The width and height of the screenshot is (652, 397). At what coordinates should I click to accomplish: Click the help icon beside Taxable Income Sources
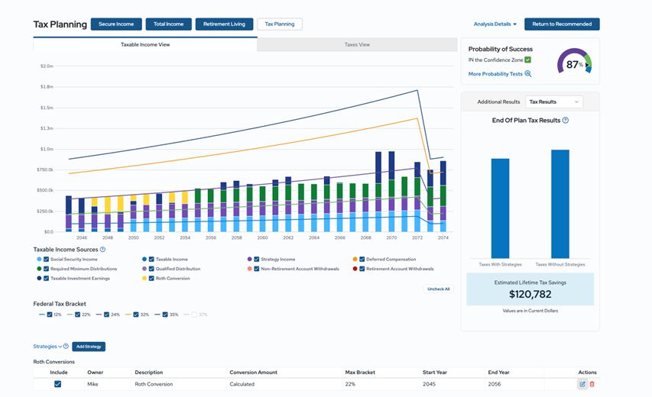click(102, 250)
